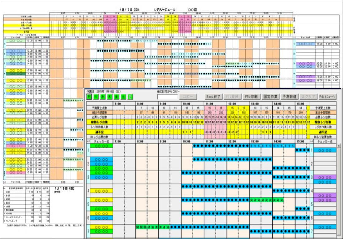Select register 1 green checker name cell
Screen dimensions: 343x239
(x=101, y=146)
